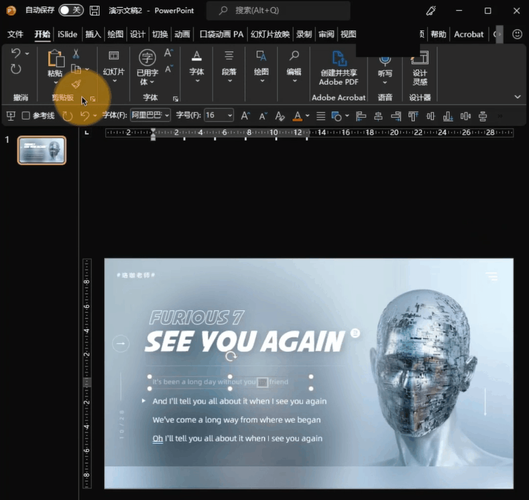Click the Dictate (听写) microphone icon
The width and height of the screenshot is (529, 500).
point(385,61)
